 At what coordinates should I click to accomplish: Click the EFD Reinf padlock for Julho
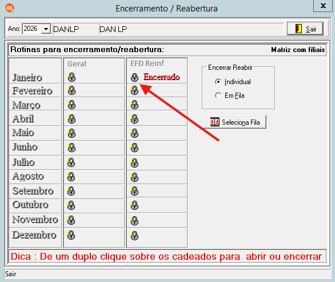pos(134,163)
